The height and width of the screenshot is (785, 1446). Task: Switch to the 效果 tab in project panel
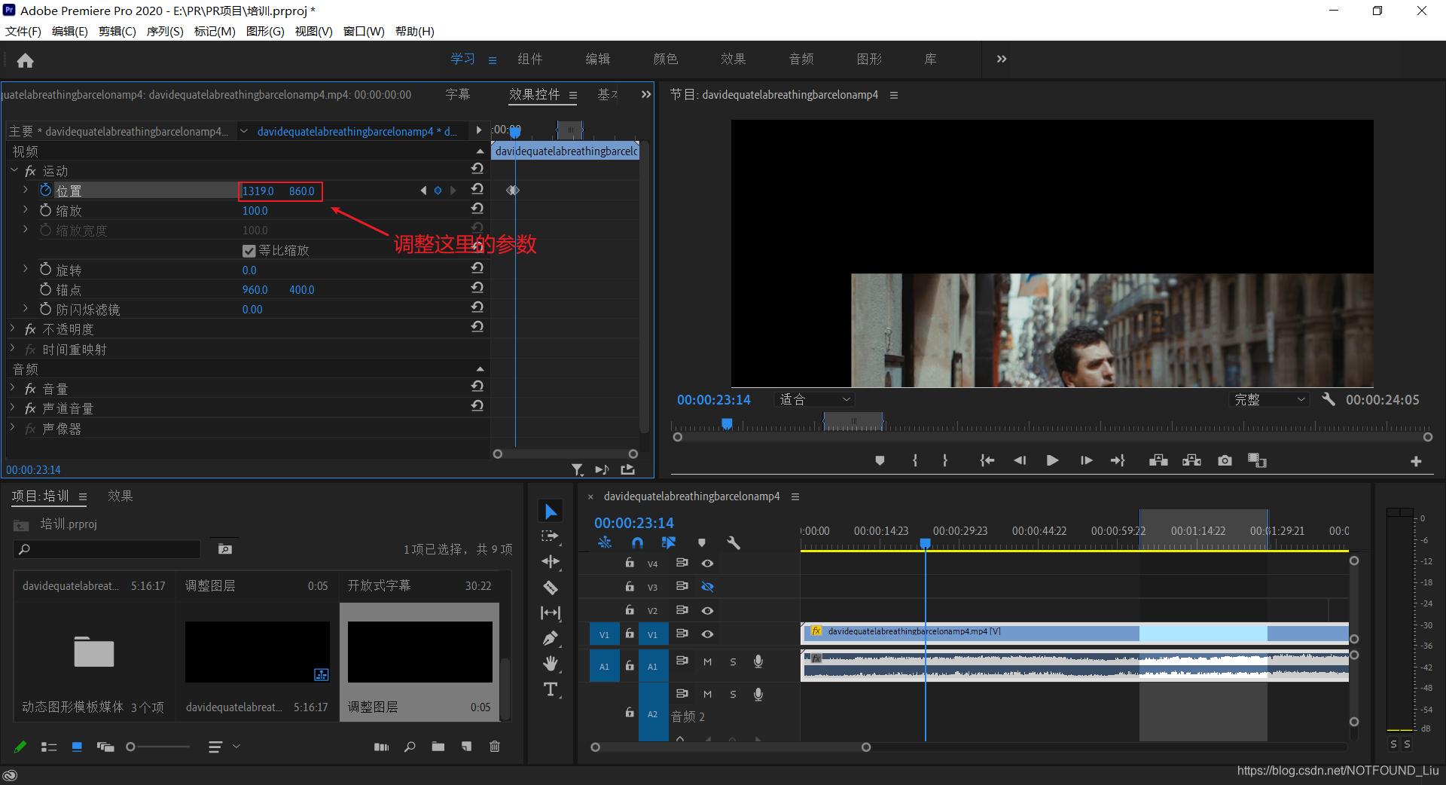click(120, 496)
